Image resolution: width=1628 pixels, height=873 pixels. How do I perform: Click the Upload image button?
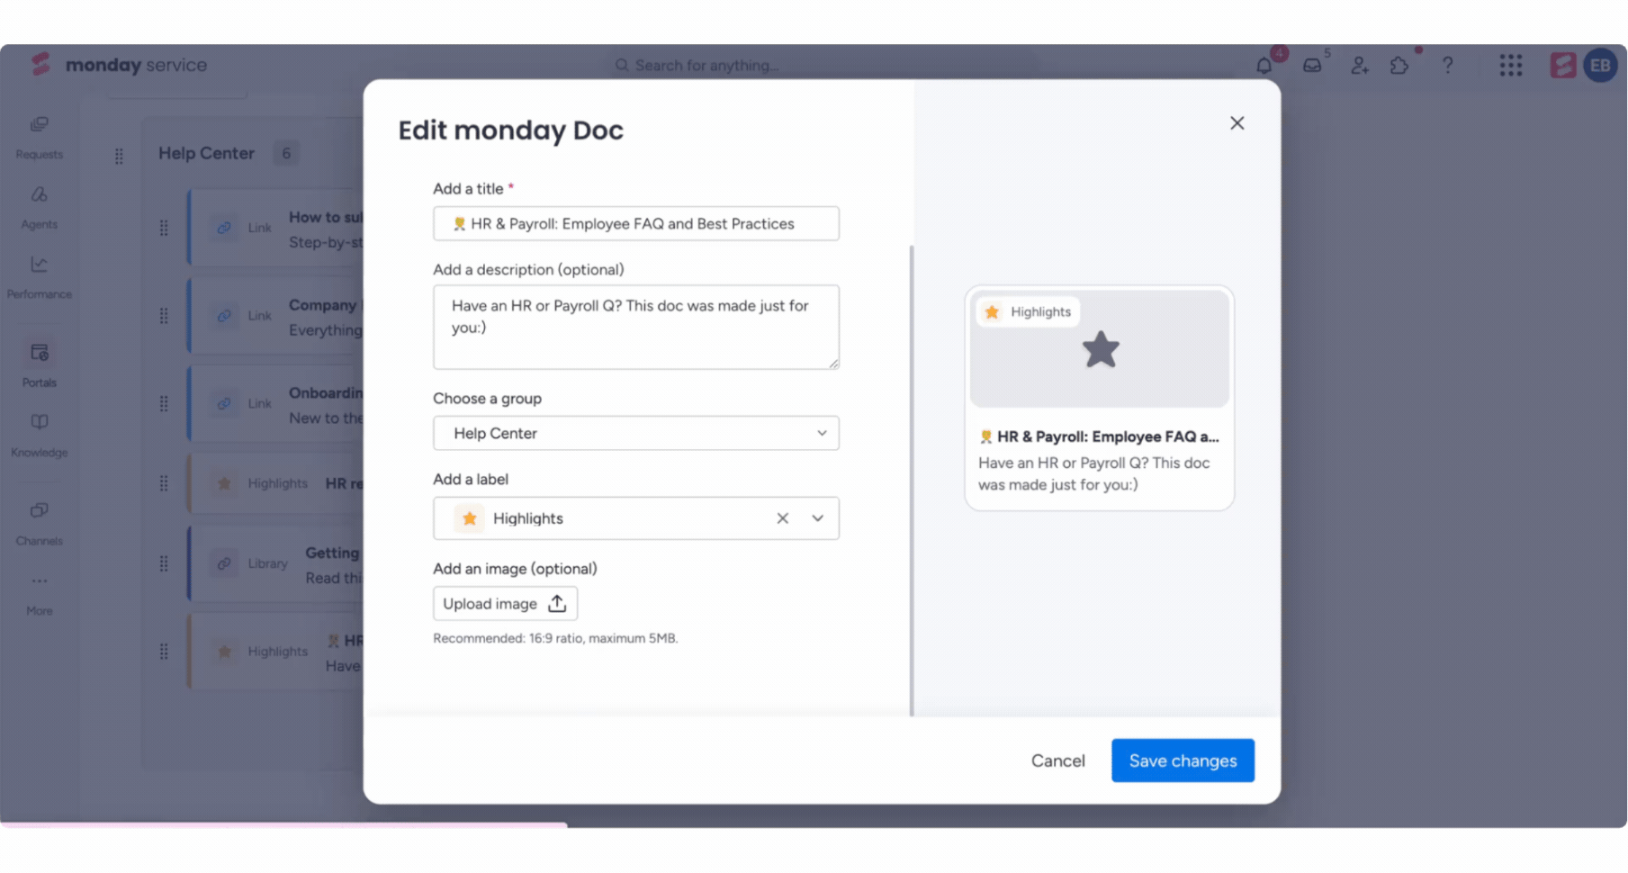[505, 603]
